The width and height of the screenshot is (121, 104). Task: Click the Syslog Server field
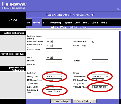point(54,83)
